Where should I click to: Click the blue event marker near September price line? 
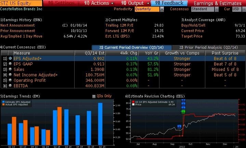click(x=179, y=126)
